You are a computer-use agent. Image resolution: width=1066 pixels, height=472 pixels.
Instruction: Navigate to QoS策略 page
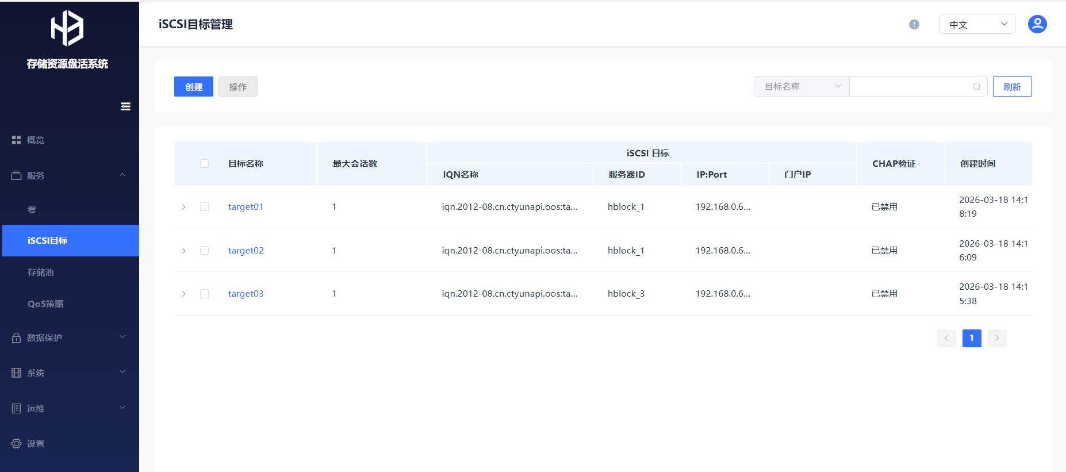(46, 304)
